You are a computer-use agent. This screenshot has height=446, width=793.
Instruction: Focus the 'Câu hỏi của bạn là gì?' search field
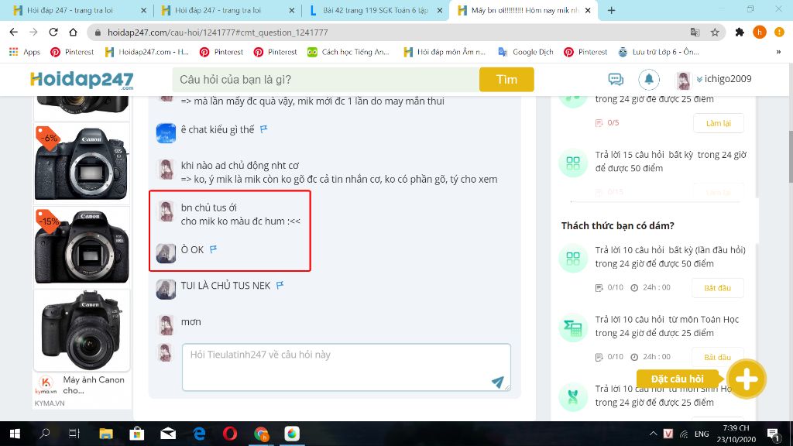tap(326, 80)
